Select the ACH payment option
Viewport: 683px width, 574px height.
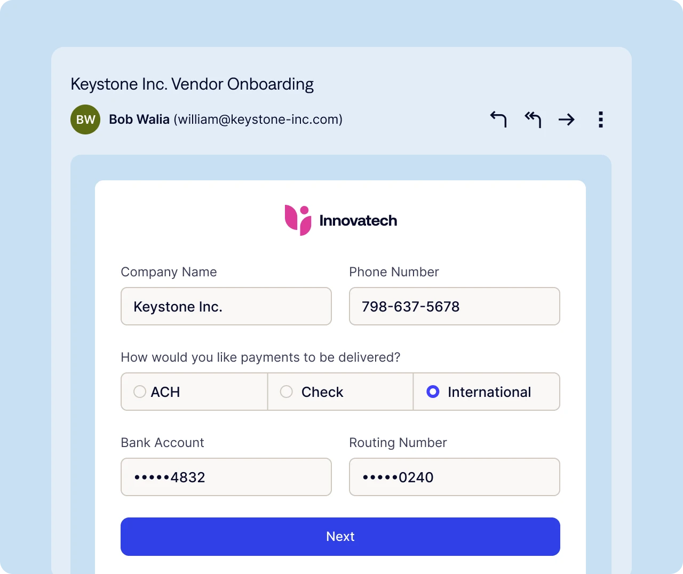(x=140, y=392)
